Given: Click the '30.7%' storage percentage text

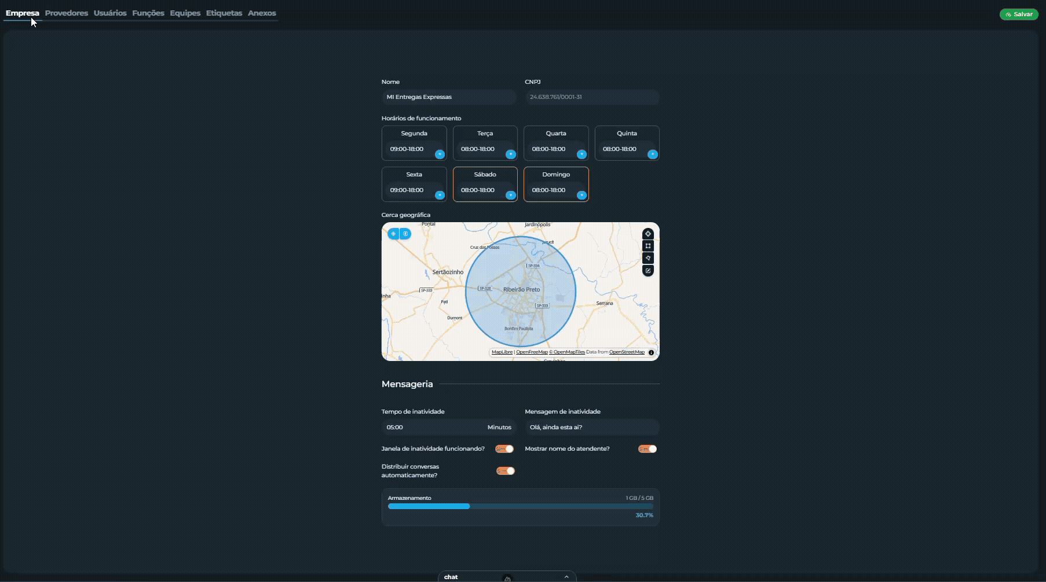Looking at the screenshot, I should [644, 515].
